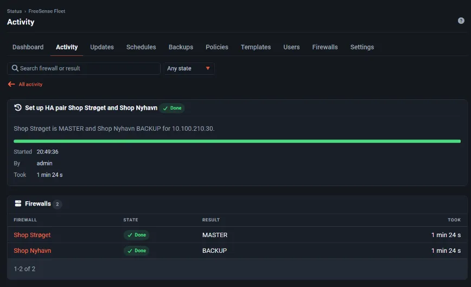Screen dimensions: 471x287
Task: Click the Shop Nyhavn row took time
Action: click(x=446, y=251)
